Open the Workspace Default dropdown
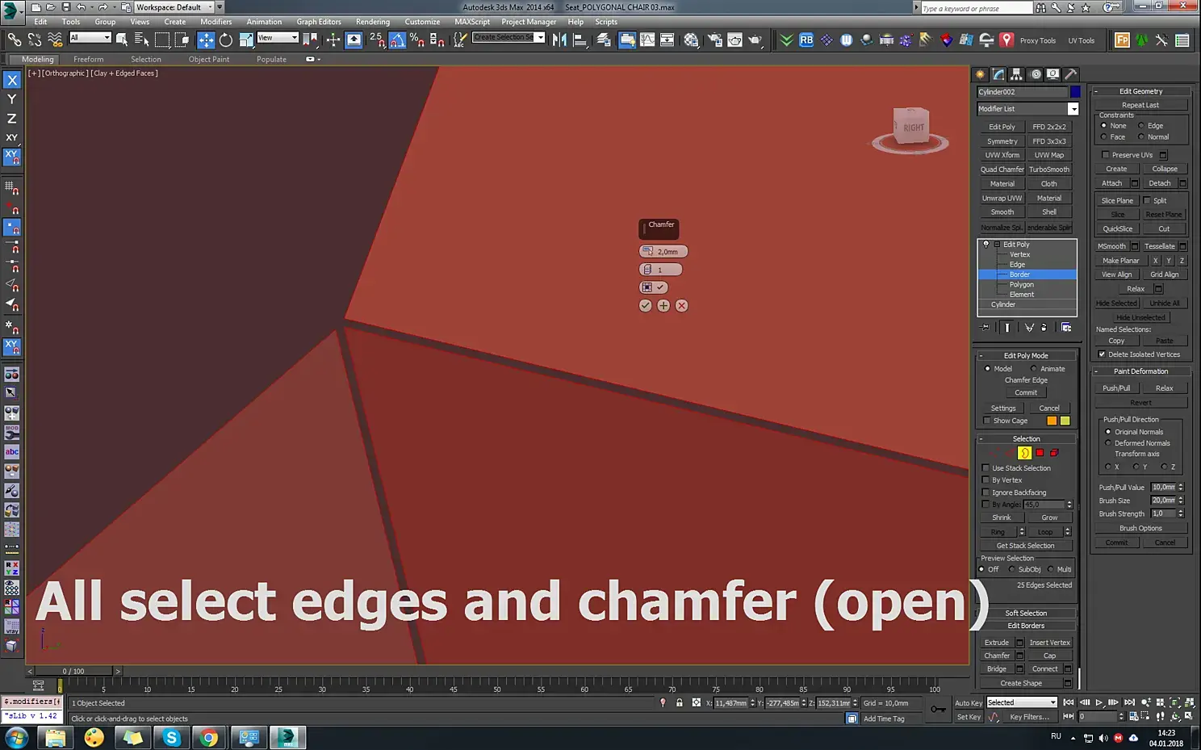The image size is (1201, 750). coord(174,7)
